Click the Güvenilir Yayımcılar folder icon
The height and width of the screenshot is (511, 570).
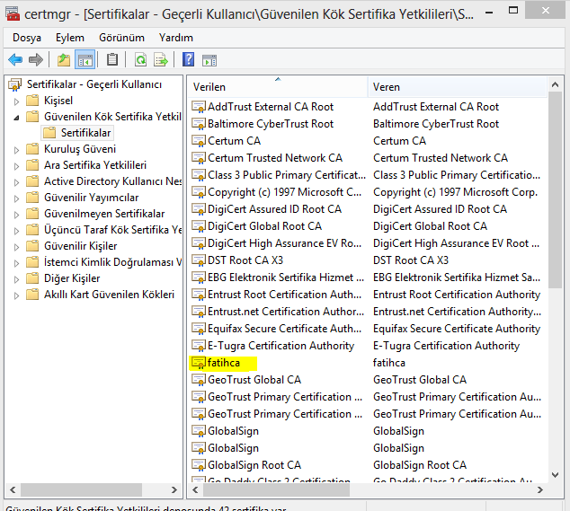pyautogui.click(x=32, y=198)
